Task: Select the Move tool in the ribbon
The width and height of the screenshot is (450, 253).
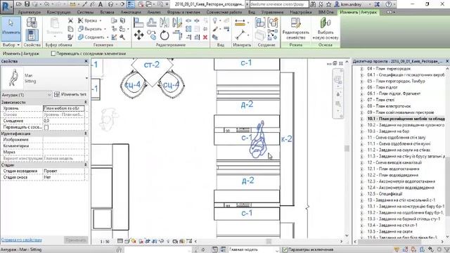Action: pos(139,35)
